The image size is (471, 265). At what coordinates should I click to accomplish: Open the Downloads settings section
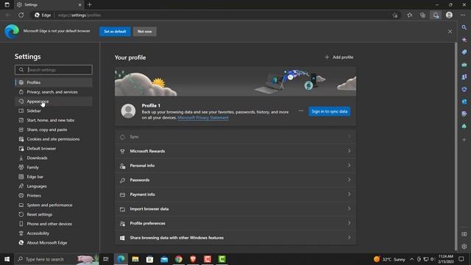tap(54, 158)
